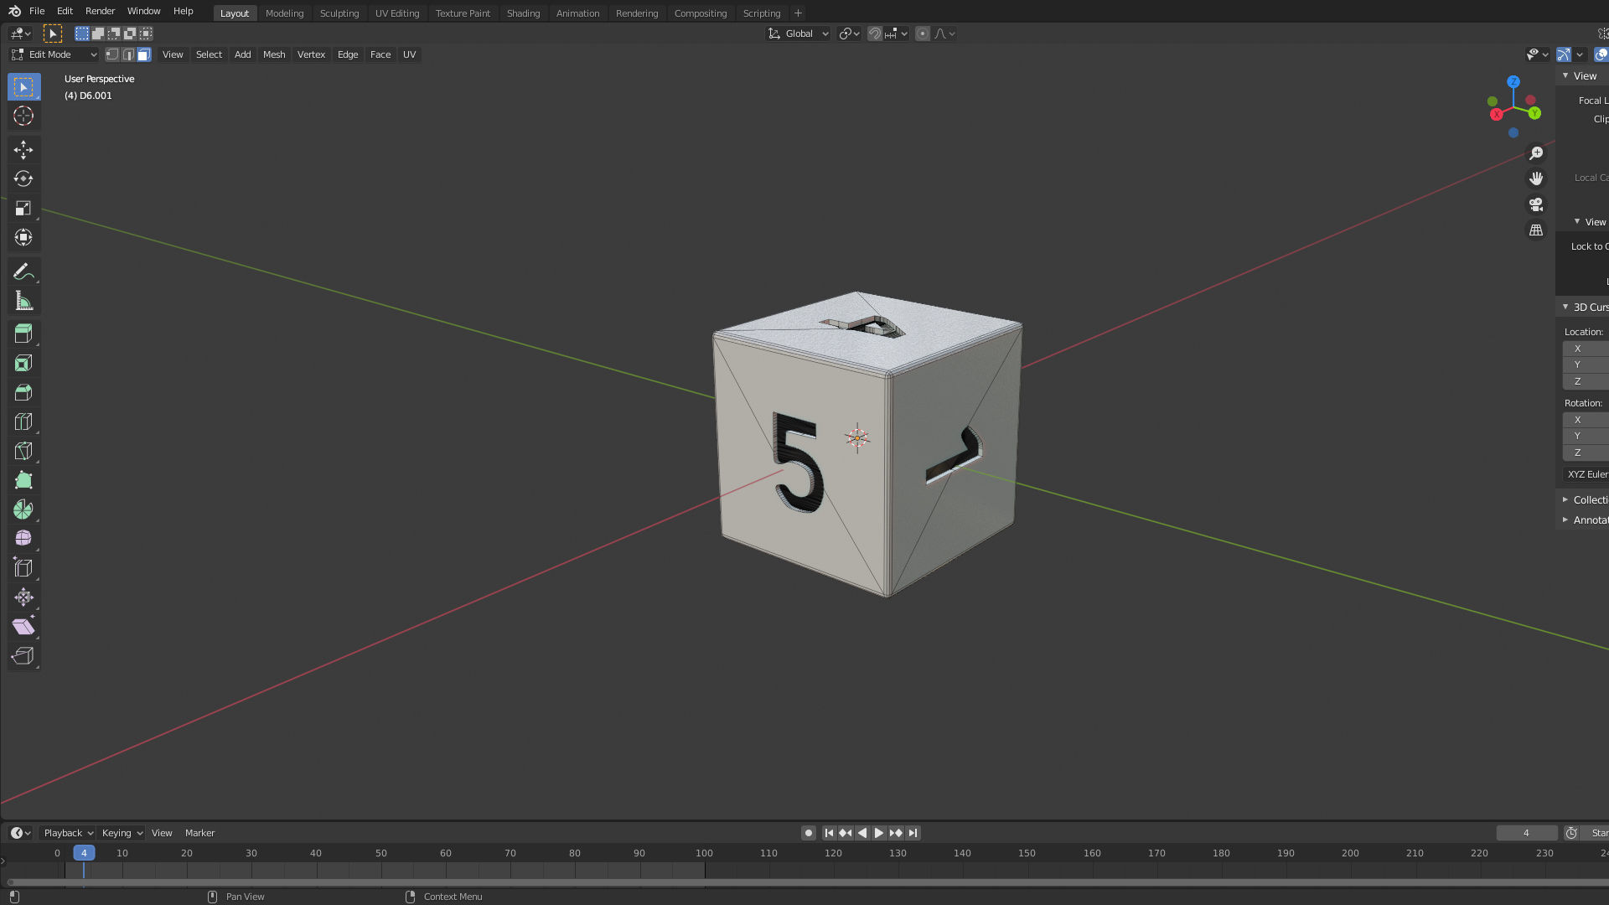1609x905 pixels.
Task: Open the timeline Keying popover
Action: [x=122, y=833]
